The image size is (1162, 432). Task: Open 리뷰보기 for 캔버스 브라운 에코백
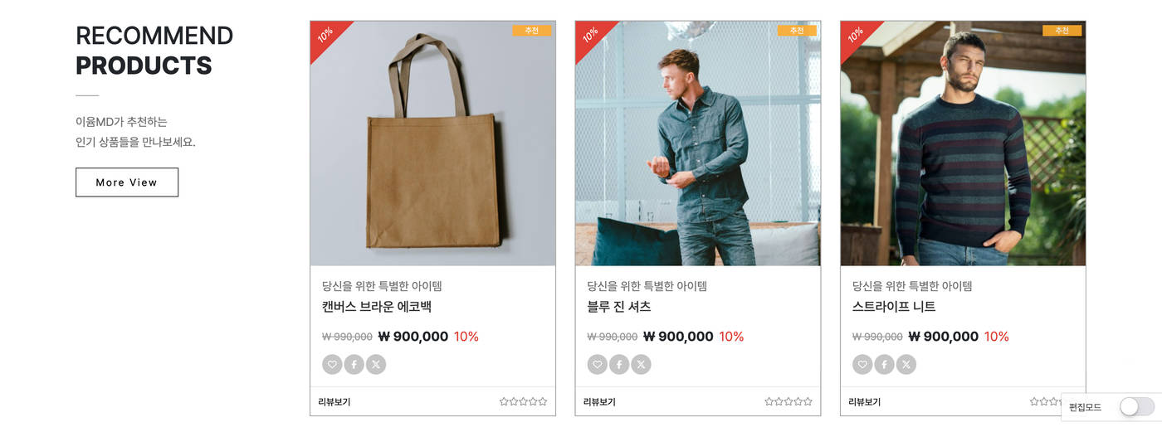tap(334, 402)
